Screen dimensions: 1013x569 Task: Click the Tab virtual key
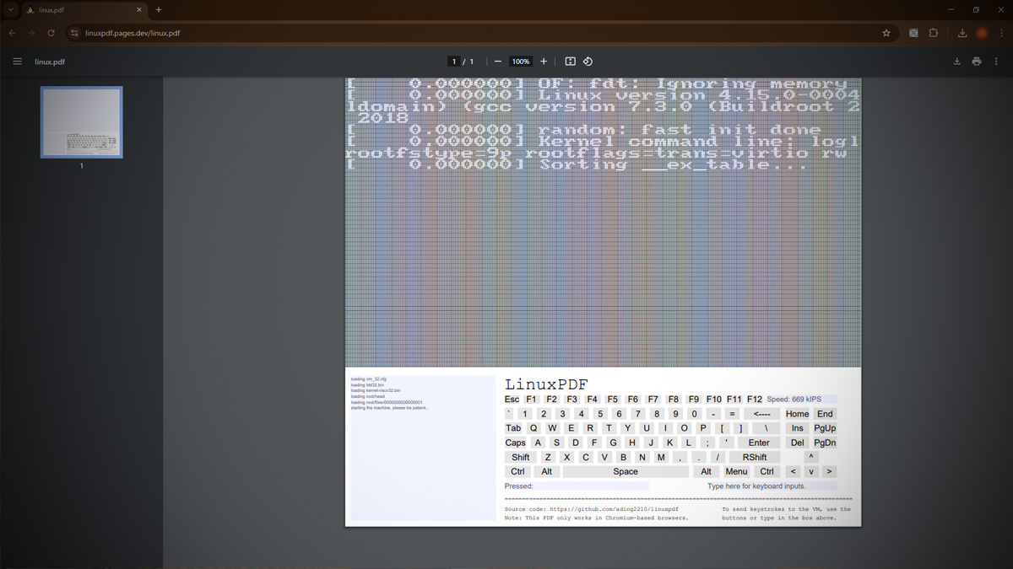(x=513, y=428)
